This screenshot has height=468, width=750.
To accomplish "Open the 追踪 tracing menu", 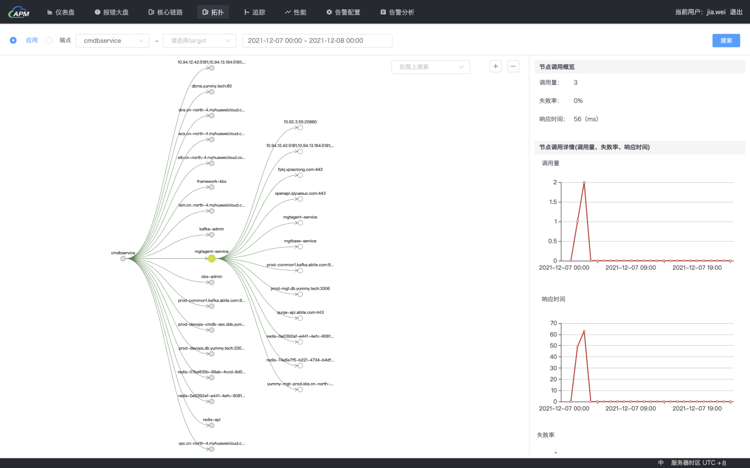I will (255, 12).
